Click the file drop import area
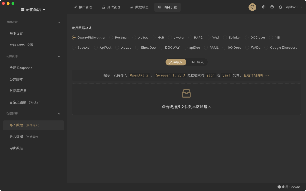 186,99
